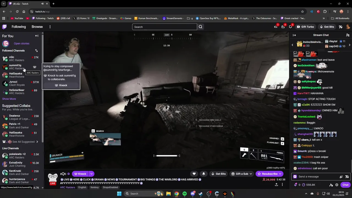Open the Human Benchmark bookmark
The height and width of the screenshot is (198, 352).
click(147, 18)
